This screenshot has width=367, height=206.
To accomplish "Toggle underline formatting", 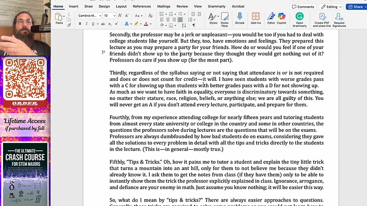I will click(x=93, y=24).
